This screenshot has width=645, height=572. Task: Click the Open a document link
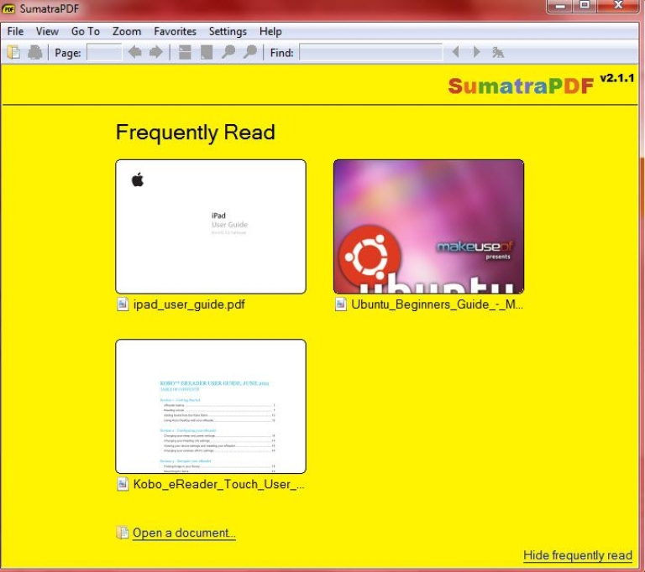(x=184, y=533)
